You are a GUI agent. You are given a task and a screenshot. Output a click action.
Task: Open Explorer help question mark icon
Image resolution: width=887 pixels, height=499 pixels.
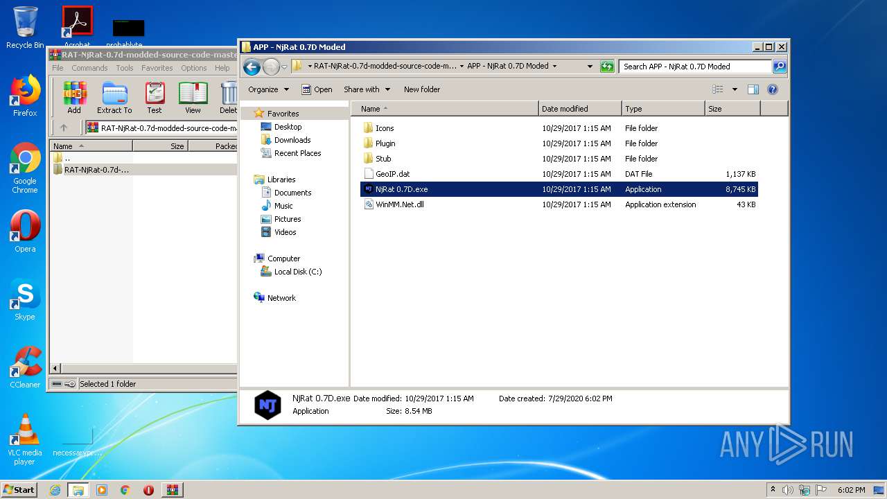tap(773, 89)
